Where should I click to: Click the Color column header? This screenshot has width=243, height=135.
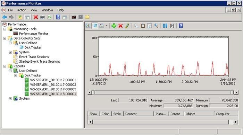click(106, 114)
